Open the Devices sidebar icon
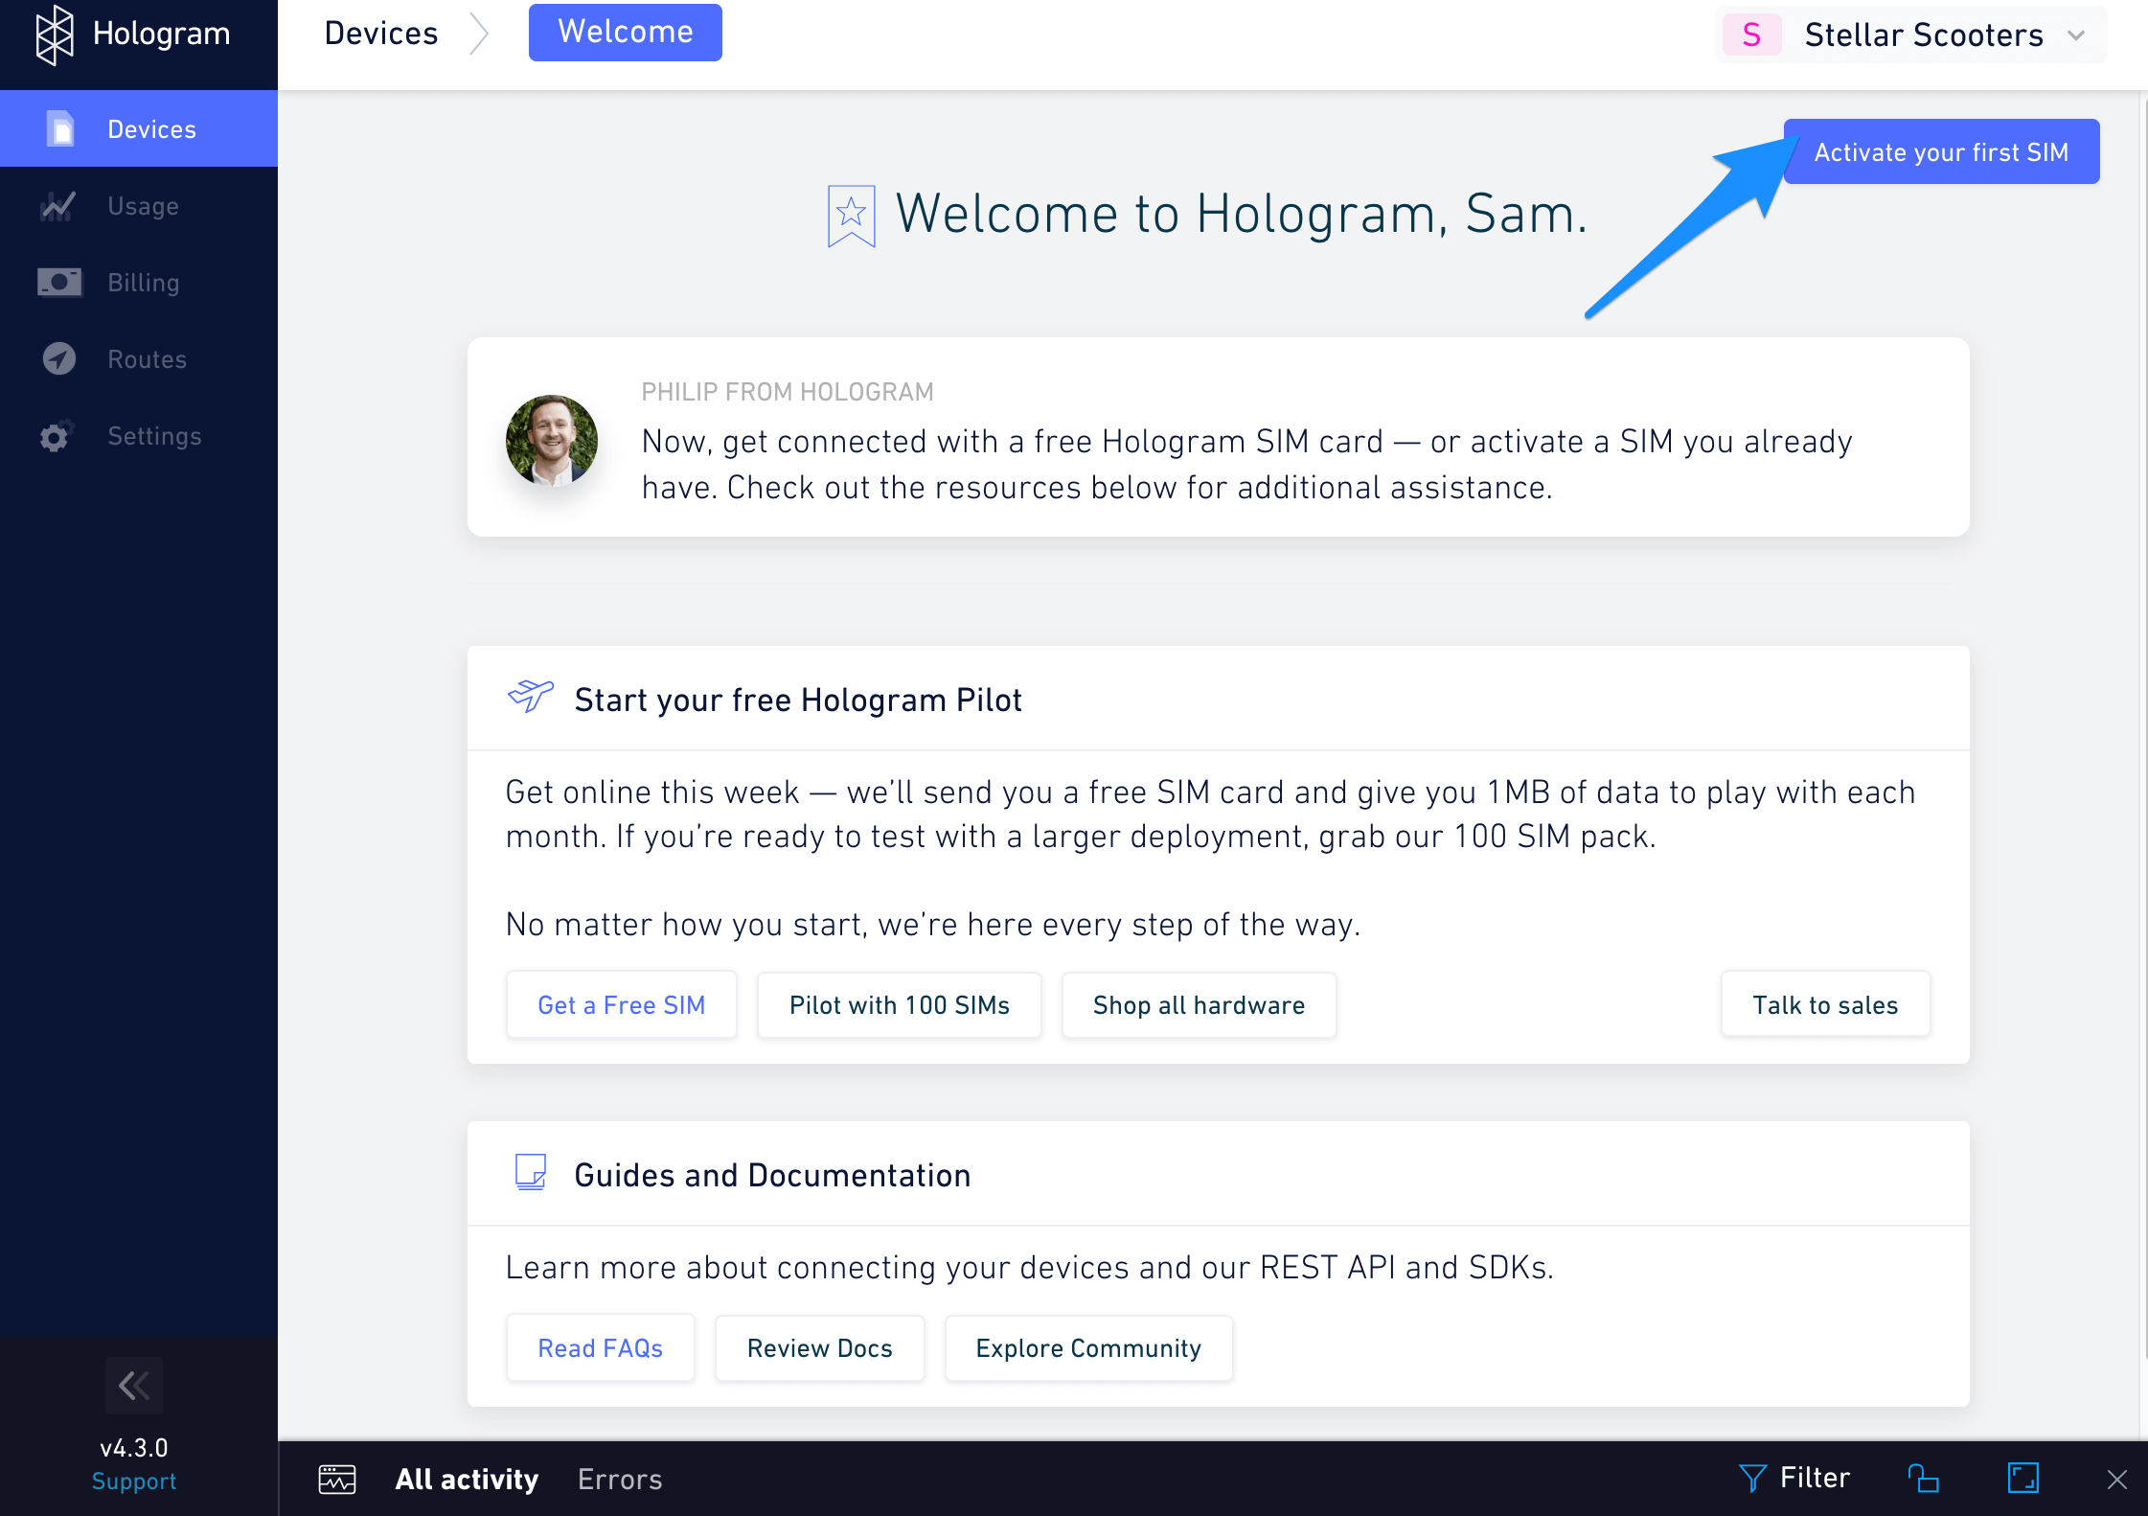This screenshot has height=1516, width=2148. click(x=60, y=128)
